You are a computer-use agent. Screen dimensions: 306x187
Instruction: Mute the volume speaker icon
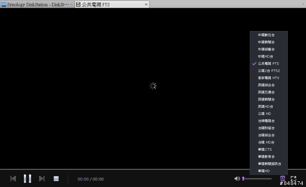(x=237, y=178)
